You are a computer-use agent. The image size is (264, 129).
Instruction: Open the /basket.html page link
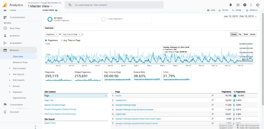coord(121,100)
